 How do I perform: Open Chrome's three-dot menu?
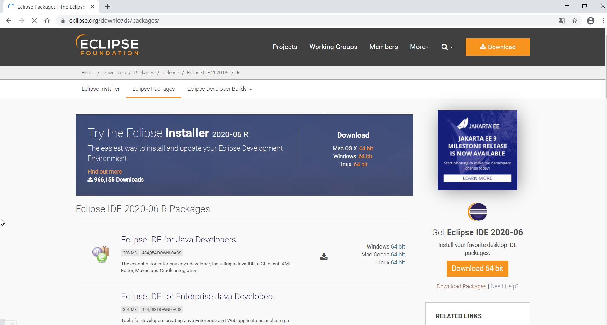point(603,21)
